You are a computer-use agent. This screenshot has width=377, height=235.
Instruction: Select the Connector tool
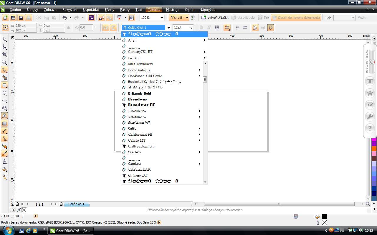[x=4, y=139]
